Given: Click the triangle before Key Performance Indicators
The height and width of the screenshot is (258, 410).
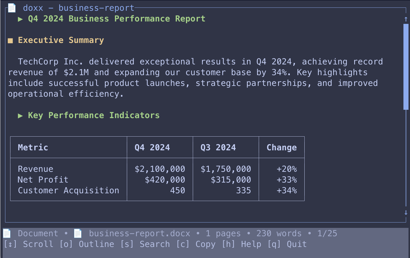Looking at the screenshot, I should (20, 115).
